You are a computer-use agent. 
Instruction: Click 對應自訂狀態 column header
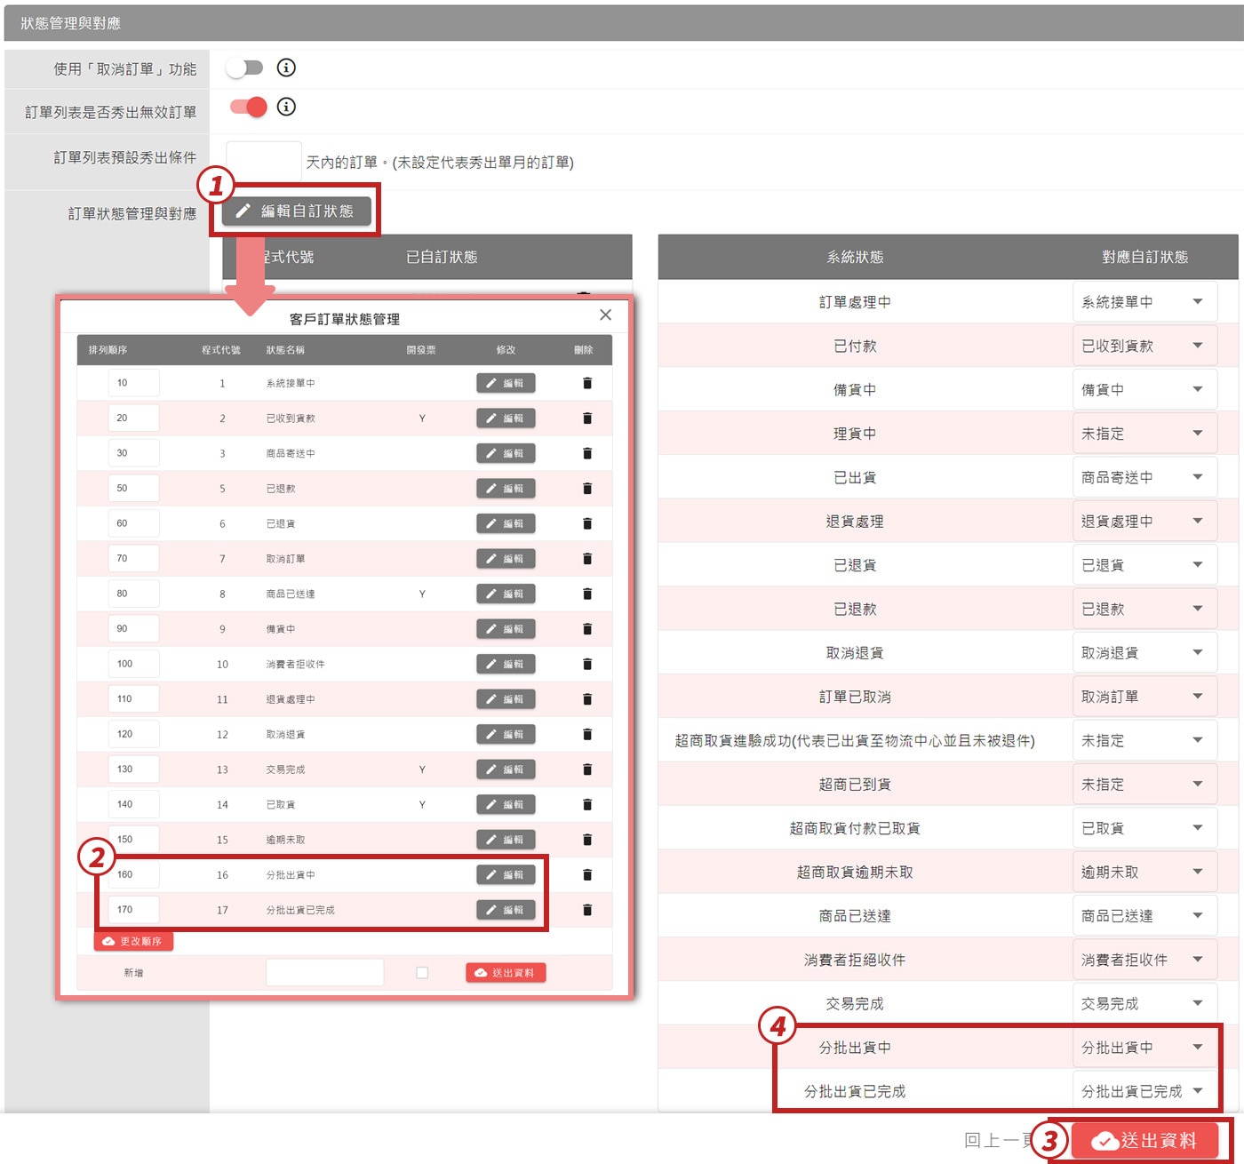[1144, 257]
